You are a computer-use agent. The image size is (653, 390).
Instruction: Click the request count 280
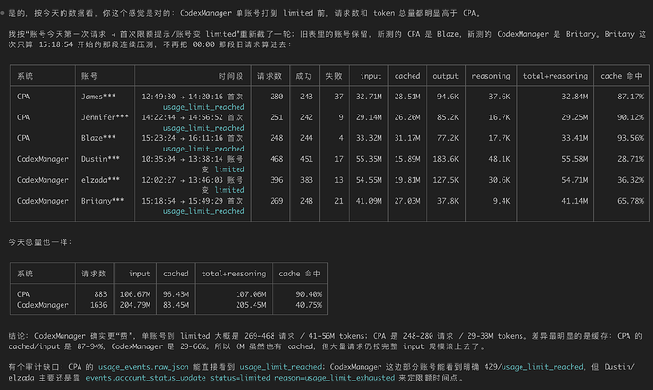point(276,97)
